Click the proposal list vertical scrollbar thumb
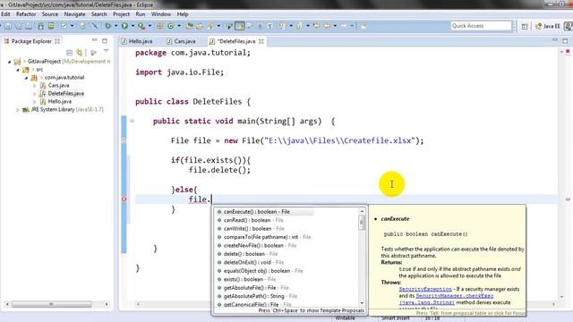 (362, 223)
